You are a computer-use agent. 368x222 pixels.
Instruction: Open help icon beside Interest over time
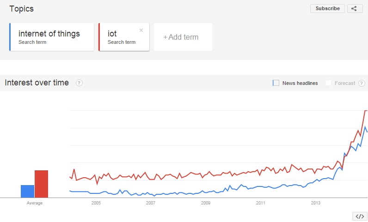click(79, 83)
